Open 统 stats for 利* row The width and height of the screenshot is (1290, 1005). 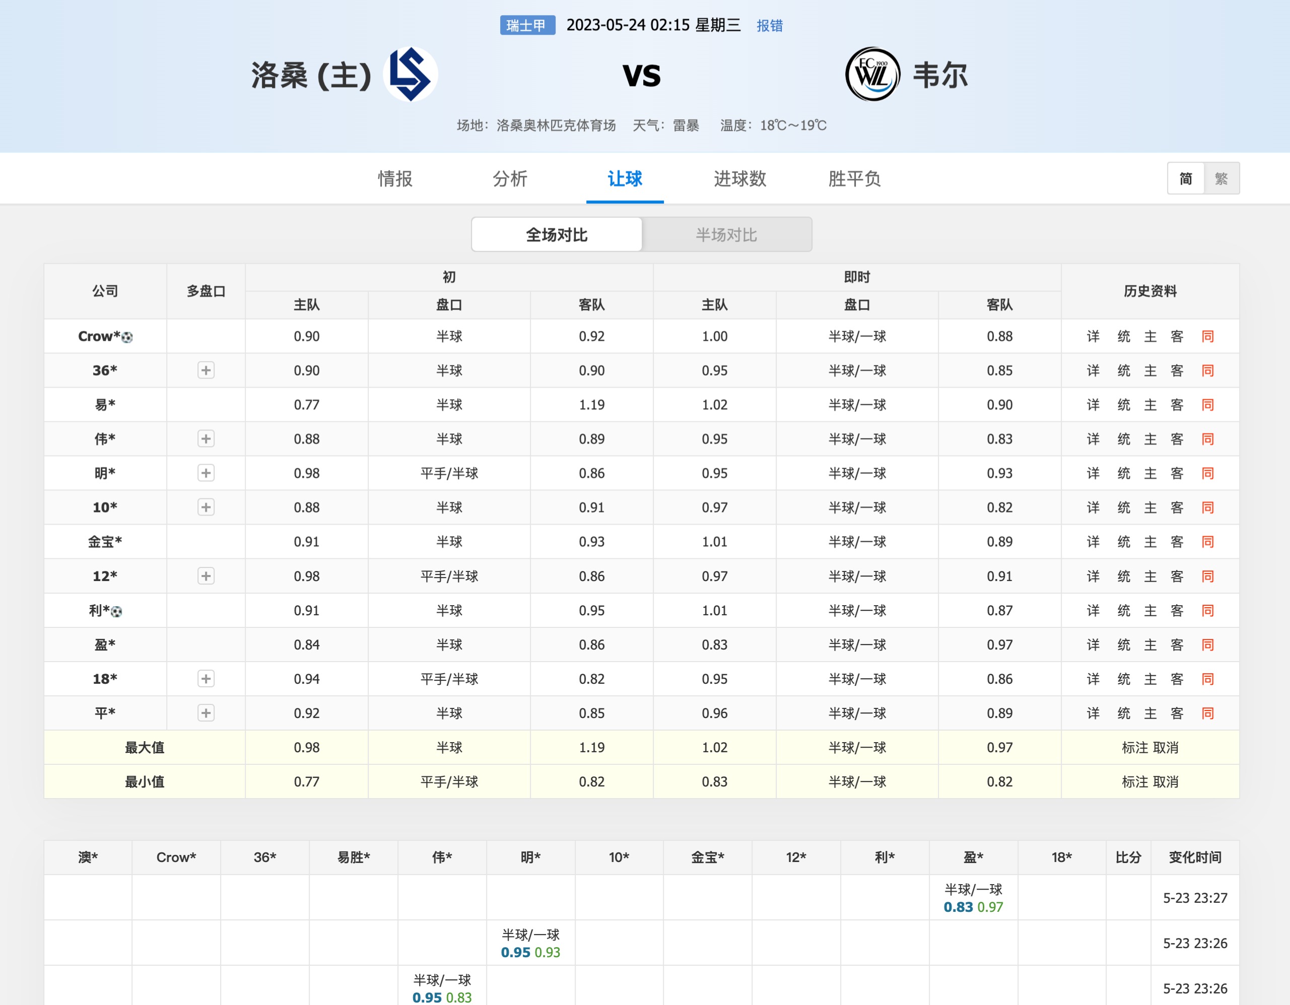tap(1123, 610)
